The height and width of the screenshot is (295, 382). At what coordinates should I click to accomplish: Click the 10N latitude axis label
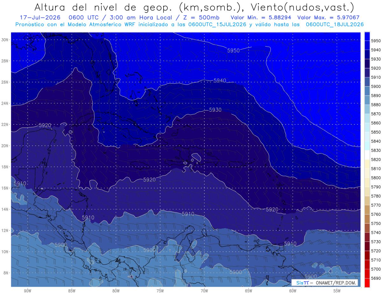[5, 252]
